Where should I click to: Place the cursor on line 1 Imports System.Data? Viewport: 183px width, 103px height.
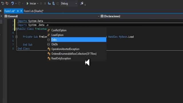coord(30,21)
